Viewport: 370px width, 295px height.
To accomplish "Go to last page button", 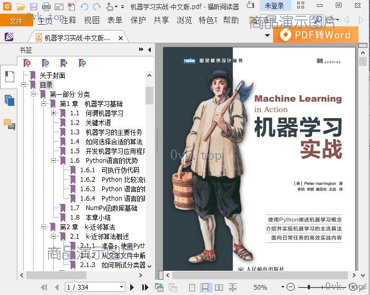I will (145, 287).
